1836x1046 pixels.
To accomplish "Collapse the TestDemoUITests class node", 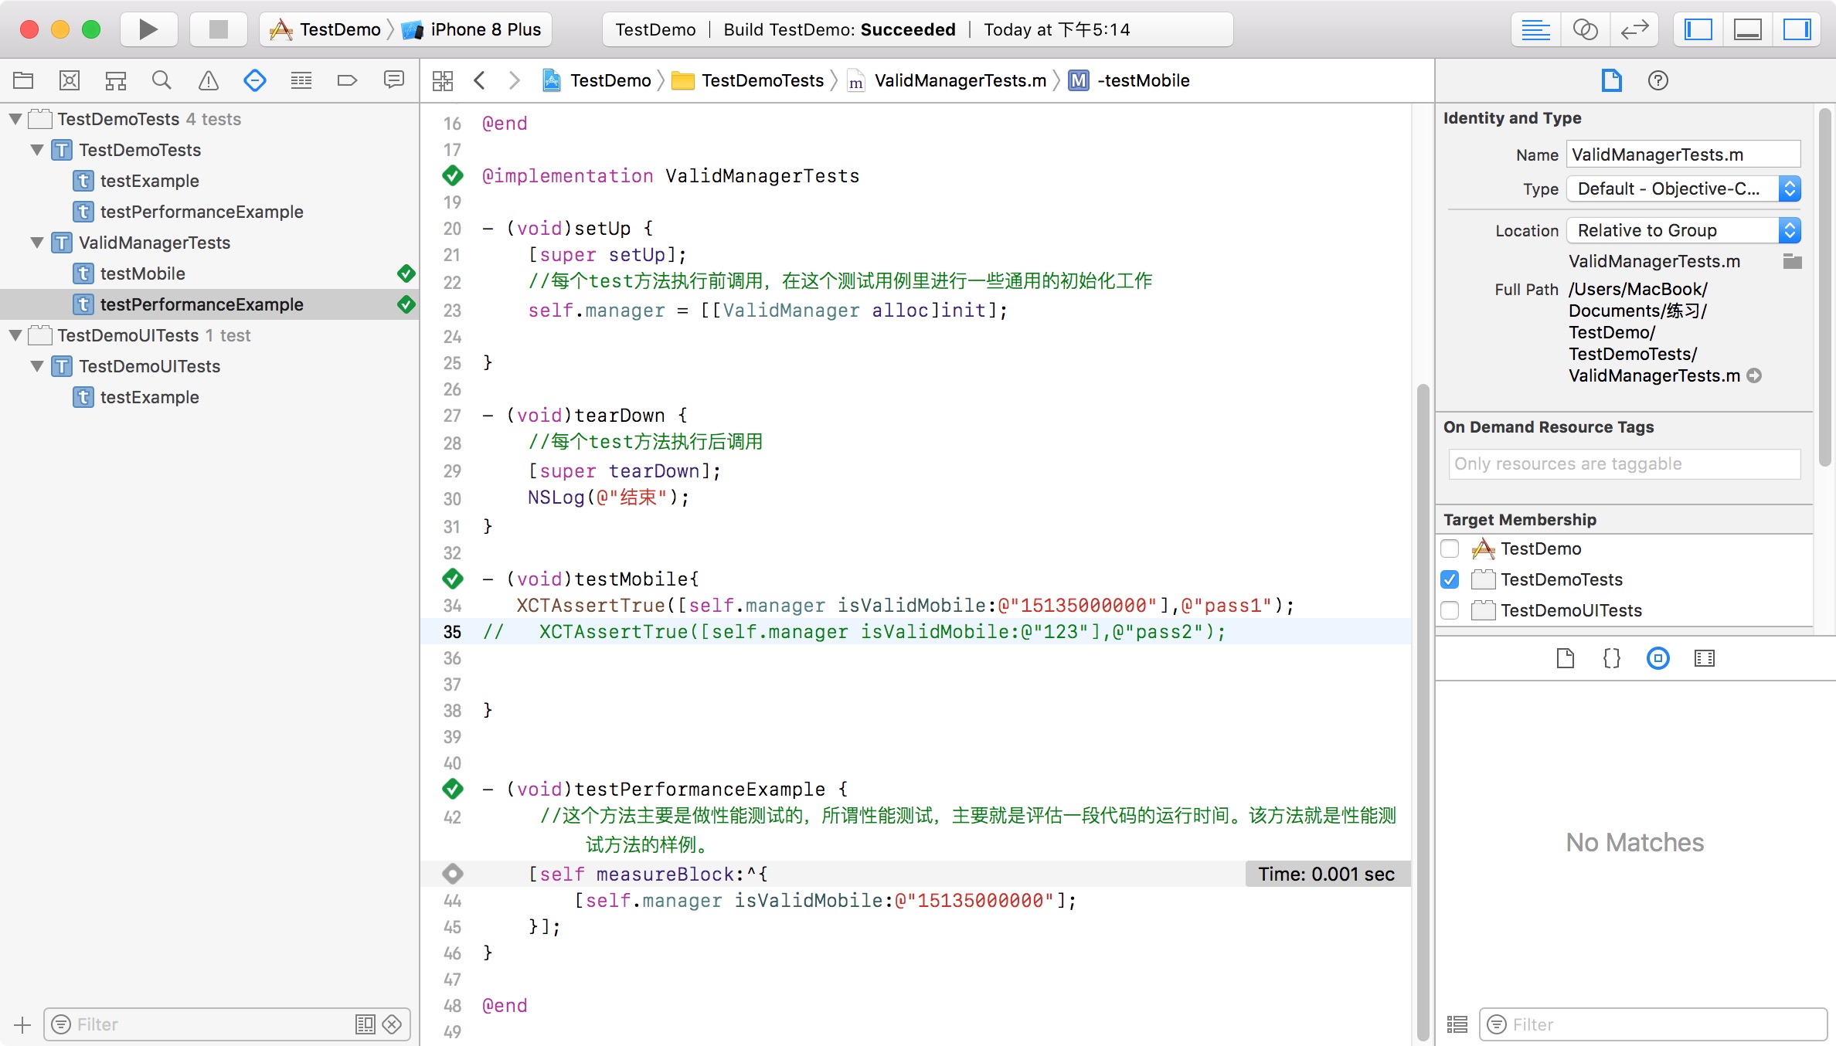I will coord(37,366).
